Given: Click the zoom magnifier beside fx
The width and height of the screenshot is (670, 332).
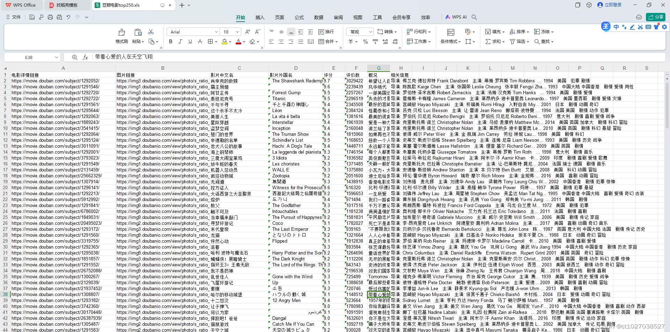Looking at the screenshot, I should point(74,57).
